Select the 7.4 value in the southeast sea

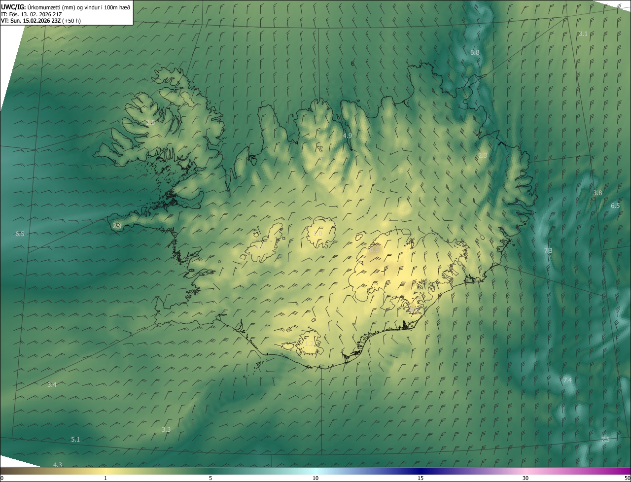tap(567, 380)
